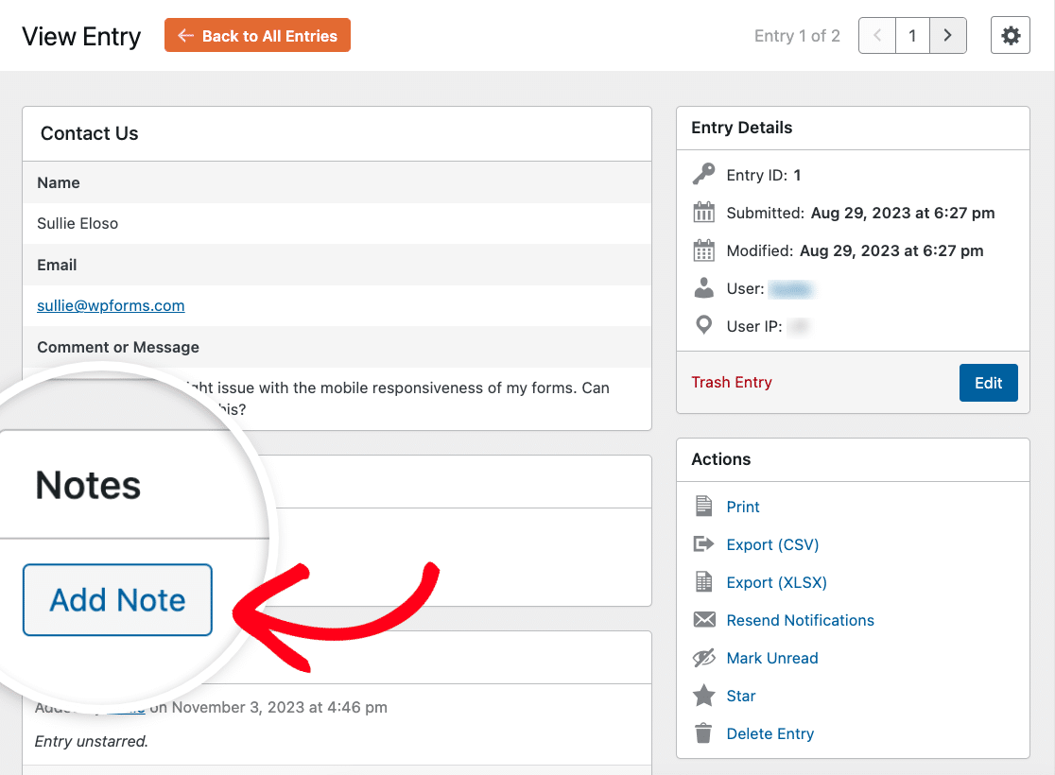
Task: Click the Submitted date 'Aug 29, 2023 at 6:27 pm'
Action: pyautogui.click(x=902, y=214)
